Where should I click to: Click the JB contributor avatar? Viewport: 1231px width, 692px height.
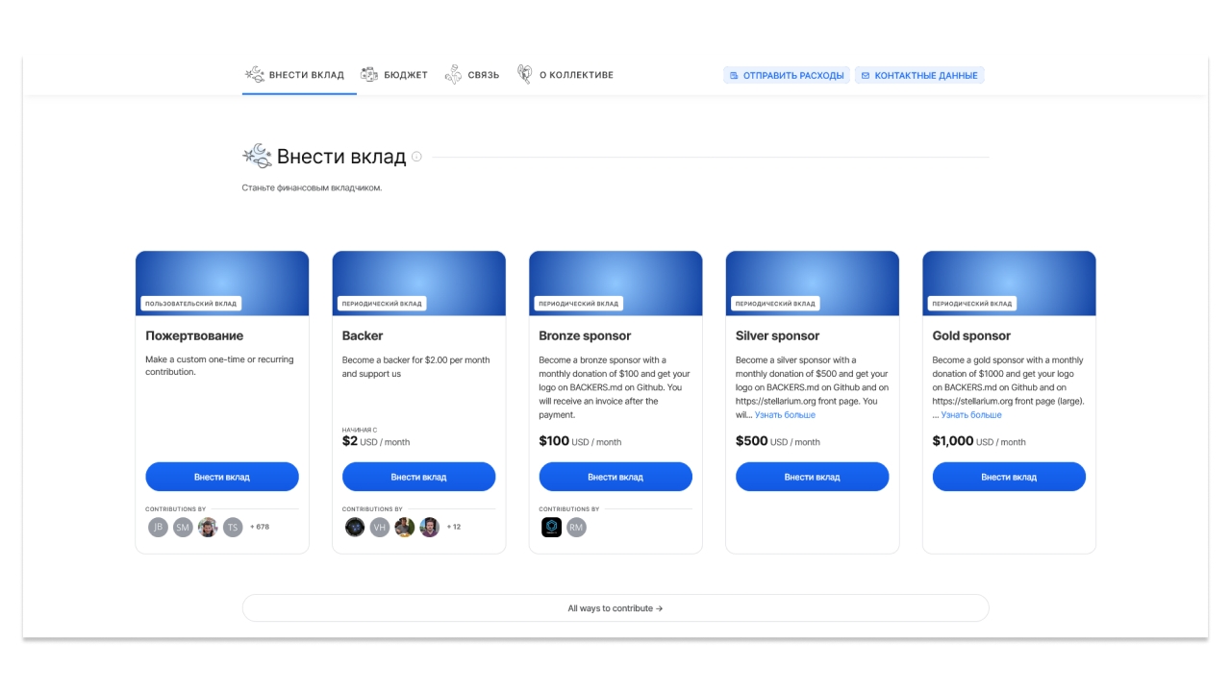point(158,527)
